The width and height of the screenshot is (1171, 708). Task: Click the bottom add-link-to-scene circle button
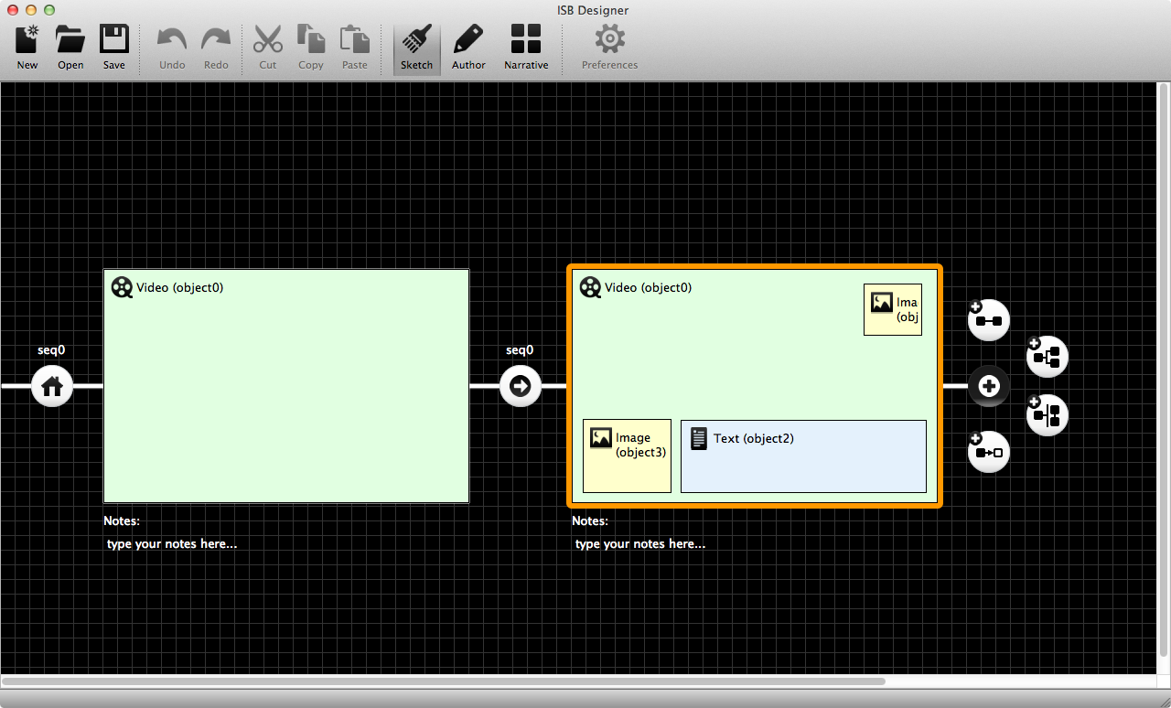989,452
